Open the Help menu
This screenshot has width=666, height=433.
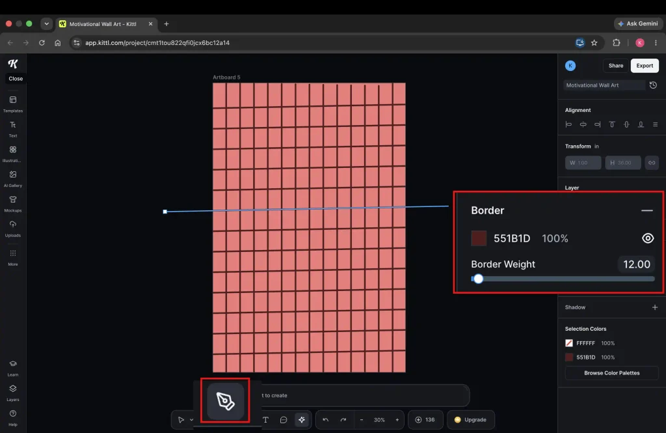coord(13,417)
